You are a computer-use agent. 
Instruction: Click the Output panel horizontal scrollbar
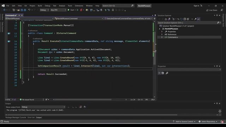92,115
